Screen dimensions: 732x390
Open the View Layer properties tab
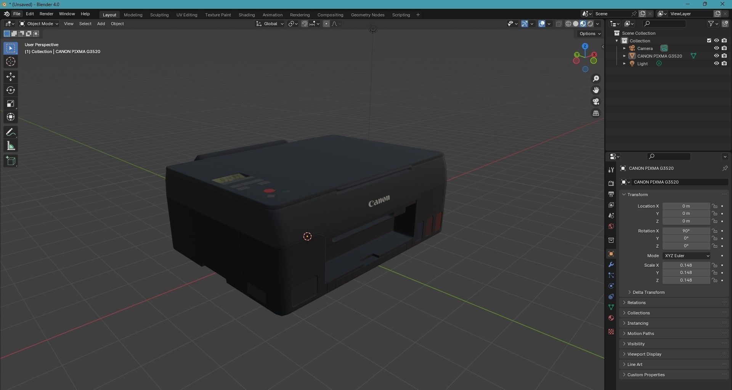[611, 205]
